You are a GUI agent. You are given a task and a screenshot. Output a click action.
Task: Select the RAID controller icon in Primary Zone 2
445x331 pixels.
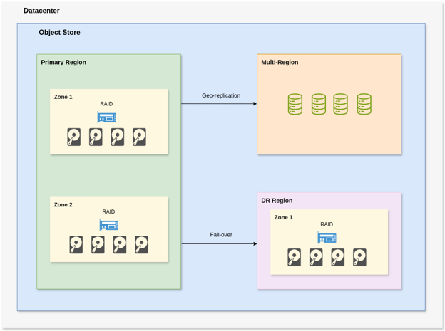pyautogui.click(x=108, y=225)
